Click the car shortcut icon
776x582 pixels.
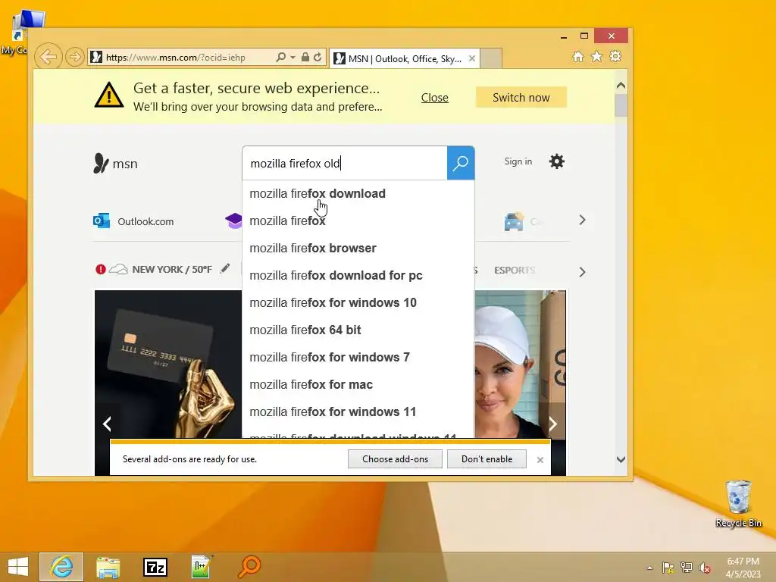(x=514, y=221)
